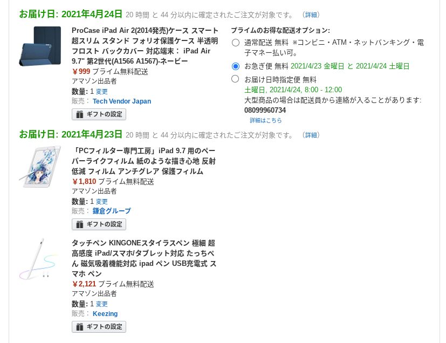Select 通常配送 無料 shipping option
Screen dimensions: 446x343
pyautogui.click(x=236, y=43)
